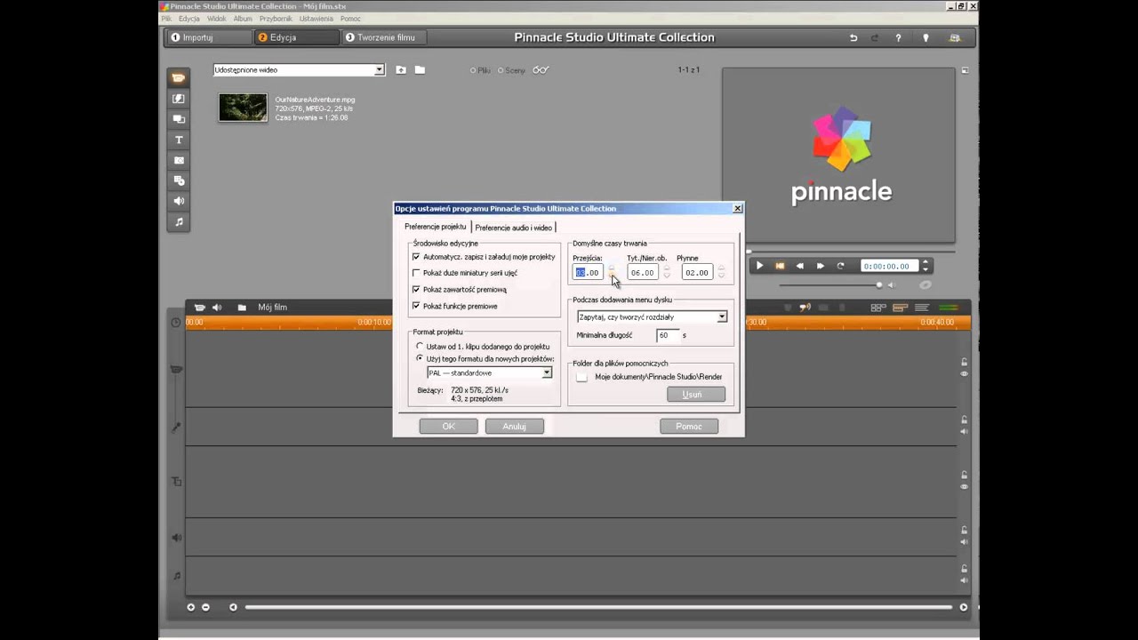Click the Usuń button
The width and height of the screenshot is (1138, 640).
pos(696,394)
